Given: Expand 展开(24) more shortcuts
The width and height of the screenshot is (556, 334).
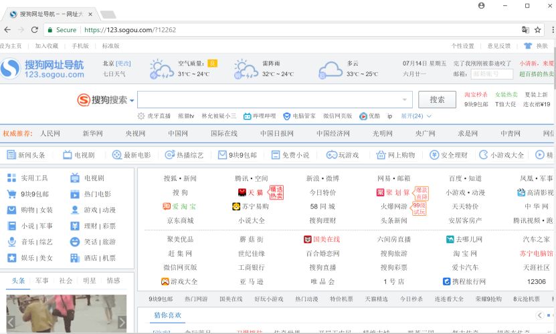Looking at the screenshot, I should 416,116.
